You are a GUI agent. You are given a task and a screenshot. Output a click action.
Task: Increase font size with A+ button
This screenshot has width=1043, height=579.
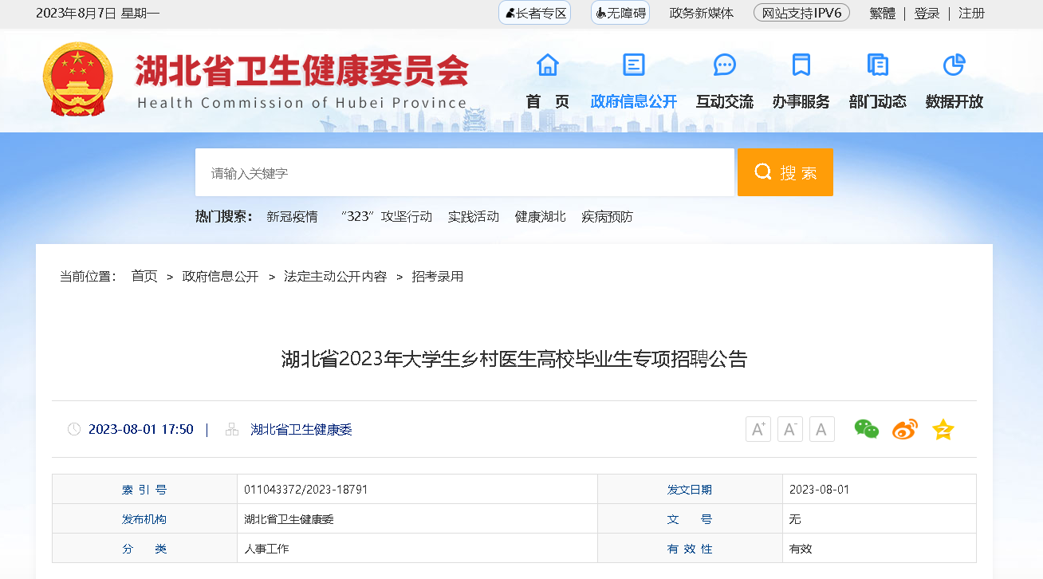click(x=758, y=429)
